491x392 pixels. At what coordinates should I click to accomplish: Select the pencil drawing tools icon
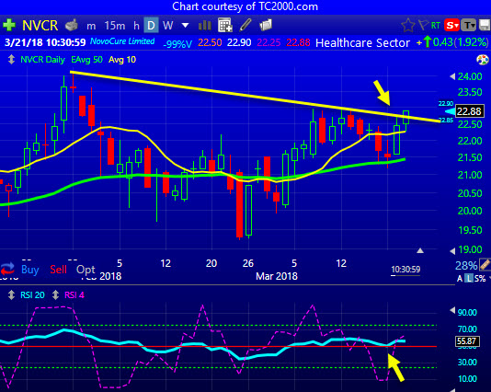(245, 25)
